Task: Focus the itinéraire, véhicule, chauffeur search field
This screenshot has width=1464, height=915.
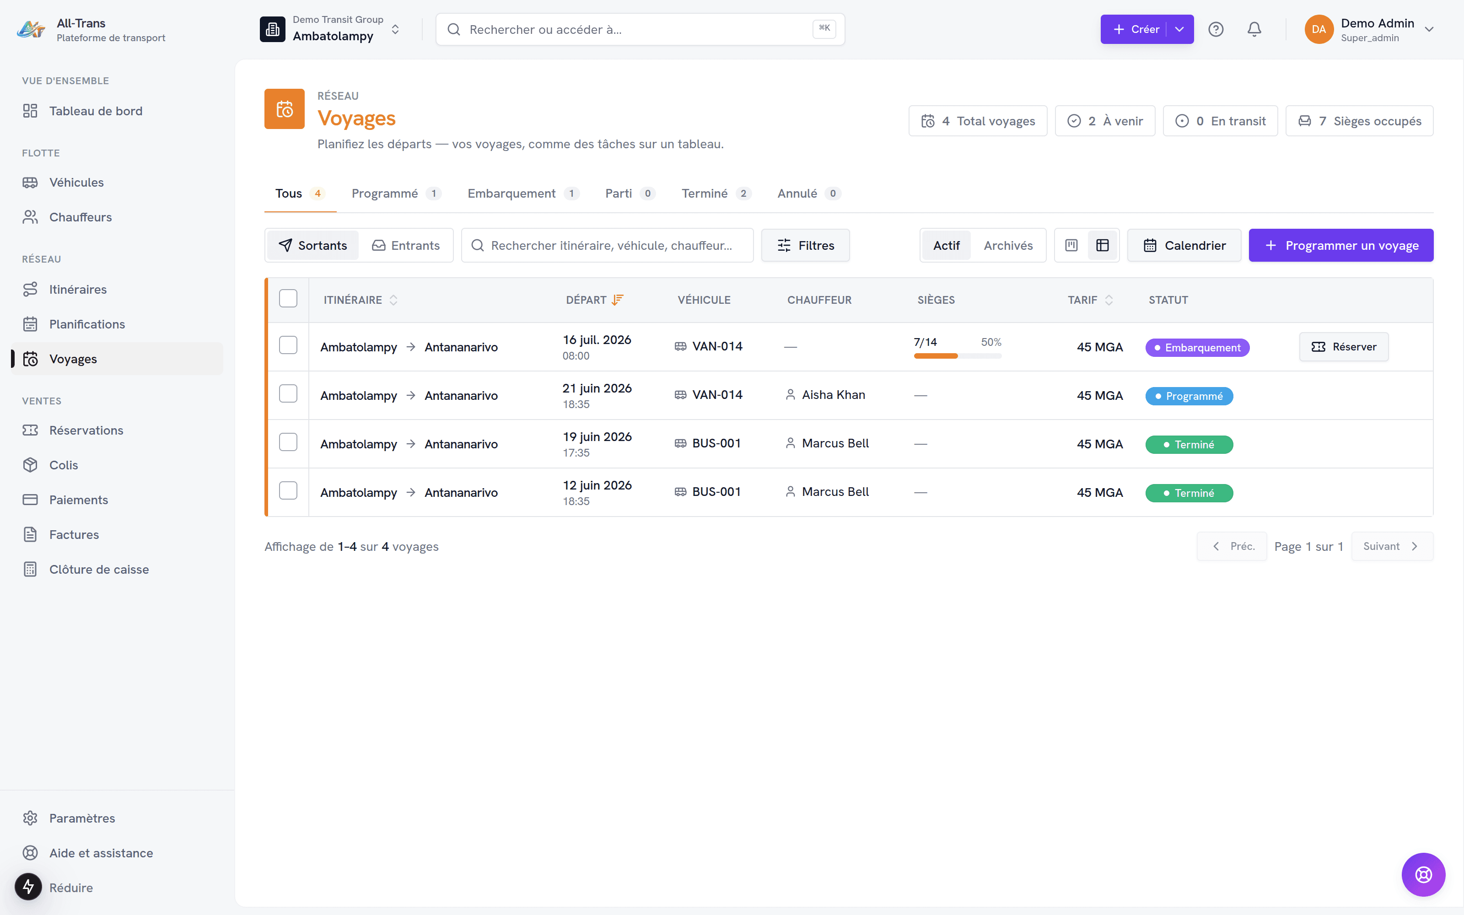Action: pyautogui.click(x=607, y=245)
